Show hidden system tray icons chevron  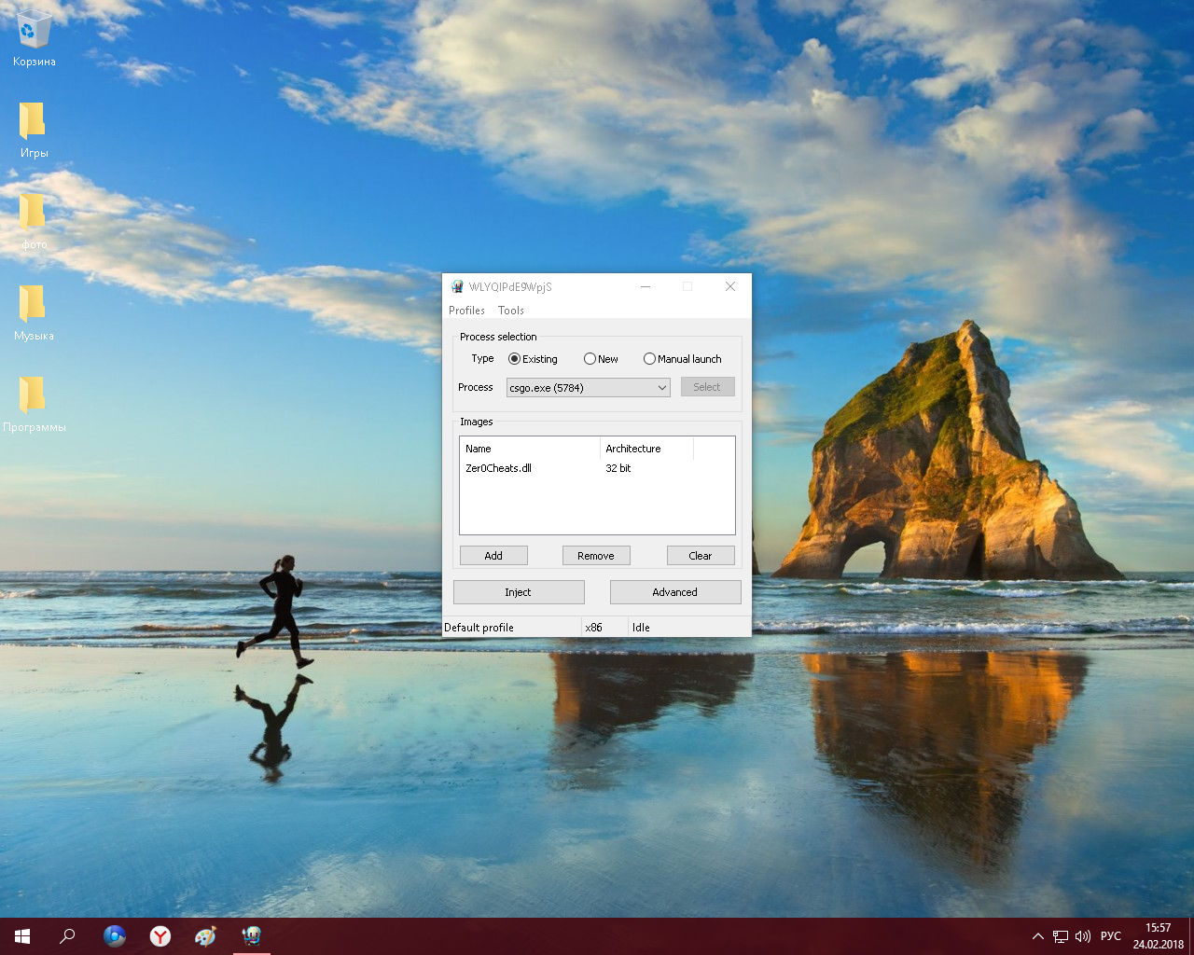coord(1037,936)
